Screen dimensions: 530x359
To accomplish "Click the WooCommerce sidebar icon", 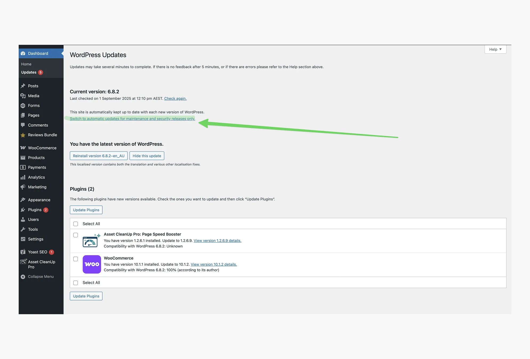I will [23, 148].
